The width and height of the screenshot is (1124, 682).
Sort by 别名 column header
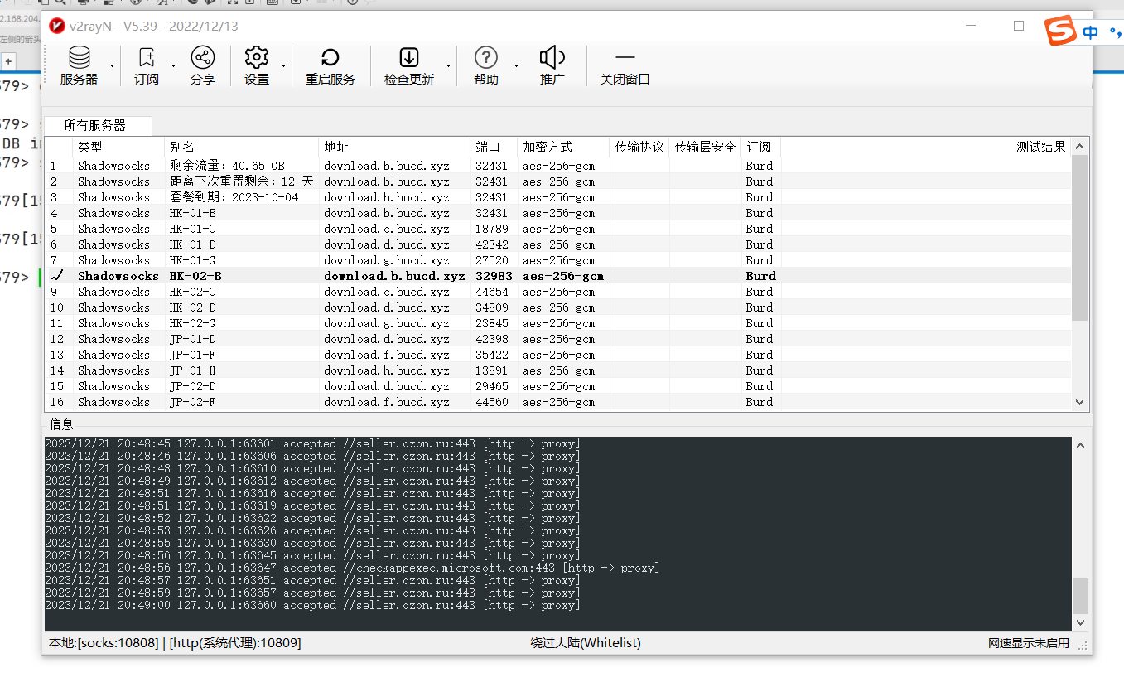click(241, 147)
